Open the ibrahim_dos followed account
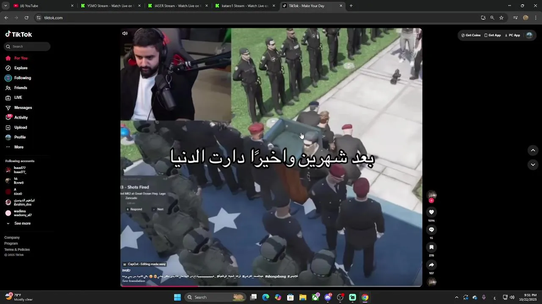542x304 pixels. [x=20, y=202]
